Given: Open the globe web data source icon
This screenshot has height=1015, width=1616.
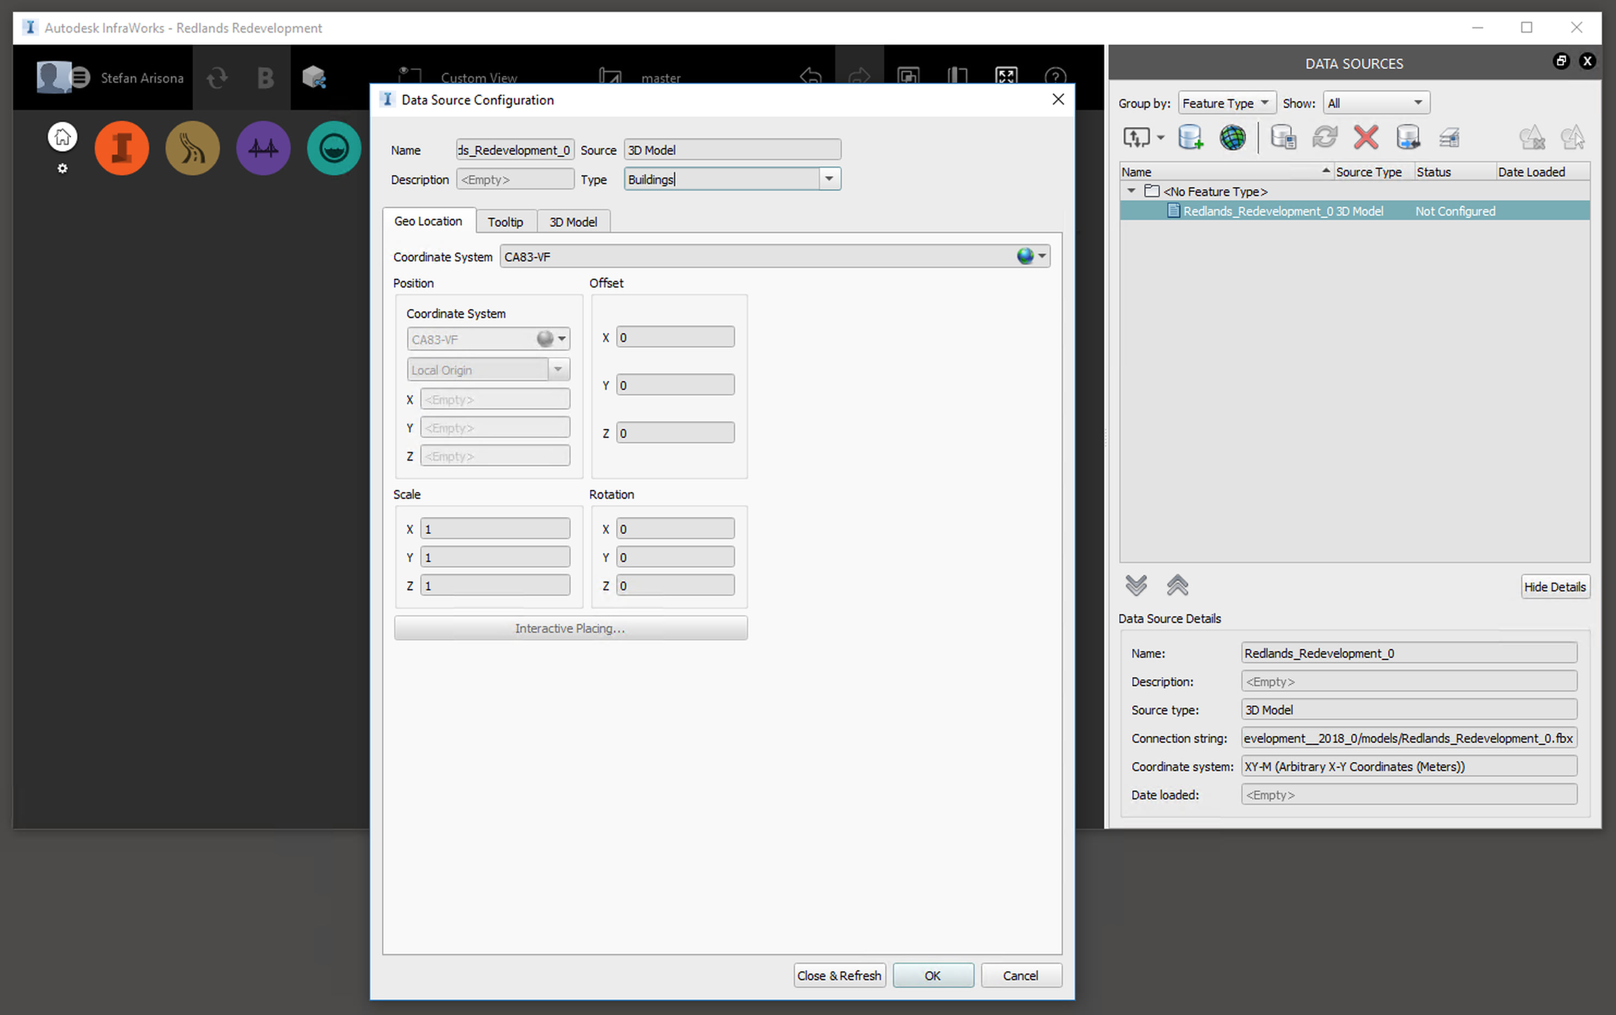Looking at the screenshot, I should [x=1232, y=138].
